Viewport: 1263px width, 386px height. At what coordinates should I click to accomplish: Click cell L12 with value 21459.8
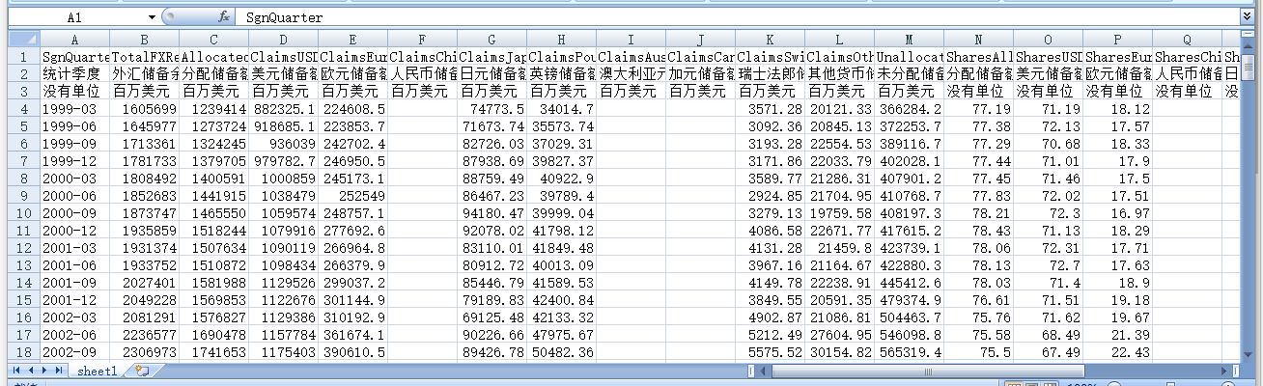840,248
